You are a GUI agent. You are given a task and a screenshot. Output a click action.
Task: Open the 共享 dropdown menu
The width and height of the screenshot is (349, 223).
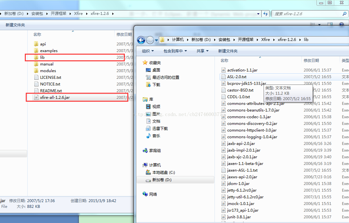click(203, 51)
